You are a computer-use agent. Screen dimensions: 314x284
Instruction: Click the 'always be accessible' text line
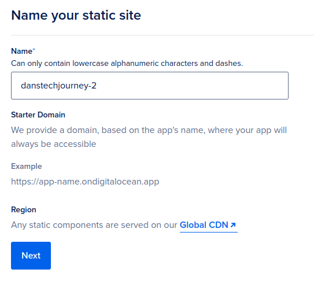click(54, 144)
